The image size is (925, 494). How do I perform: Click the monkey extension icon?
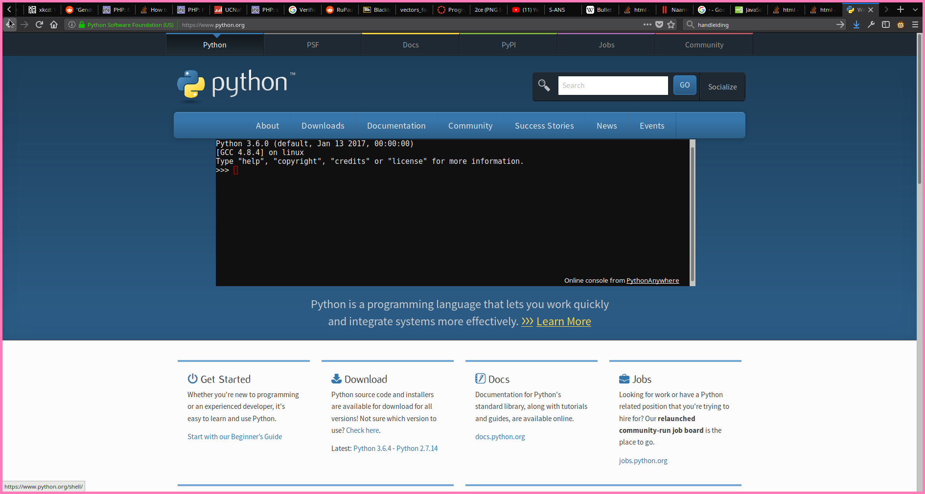[901, 24]
